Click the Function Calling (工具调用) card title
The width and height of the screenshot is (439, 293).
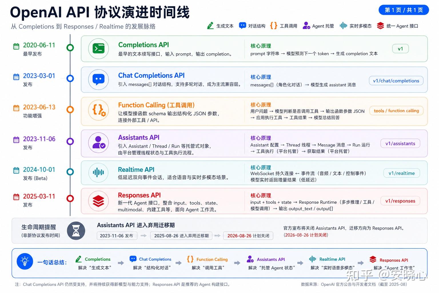pos(156,105)
